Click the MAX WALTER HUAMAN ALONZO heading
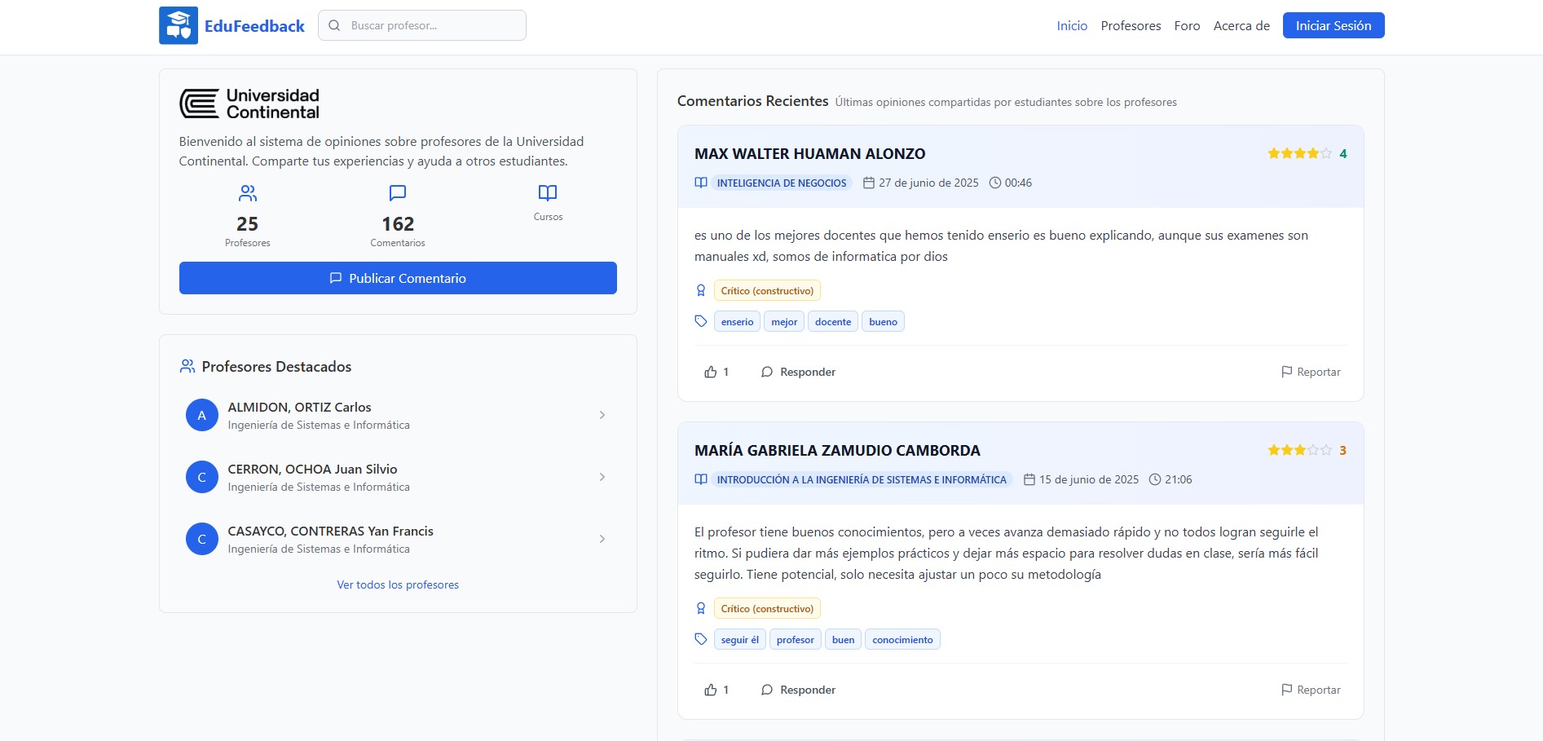The image size is (1543, 741). (x=809, y=153)
